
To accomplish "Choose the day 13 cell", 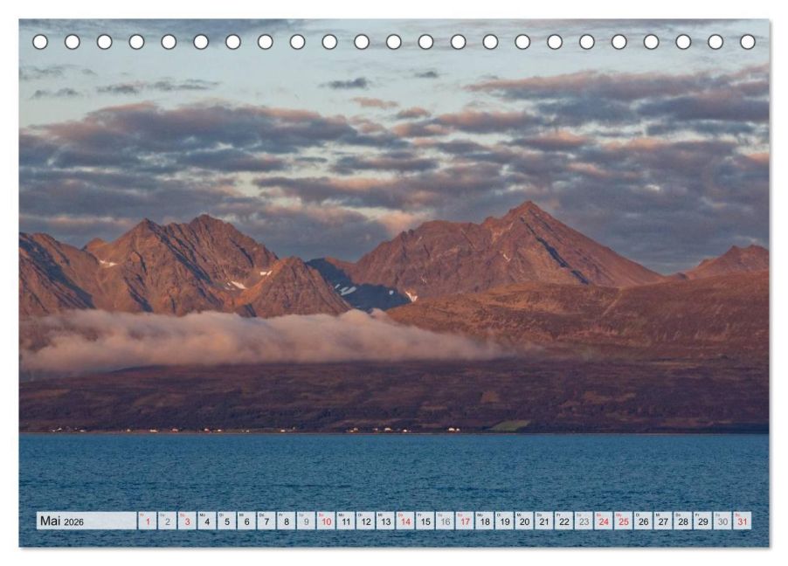I will (x=385, y=521).
